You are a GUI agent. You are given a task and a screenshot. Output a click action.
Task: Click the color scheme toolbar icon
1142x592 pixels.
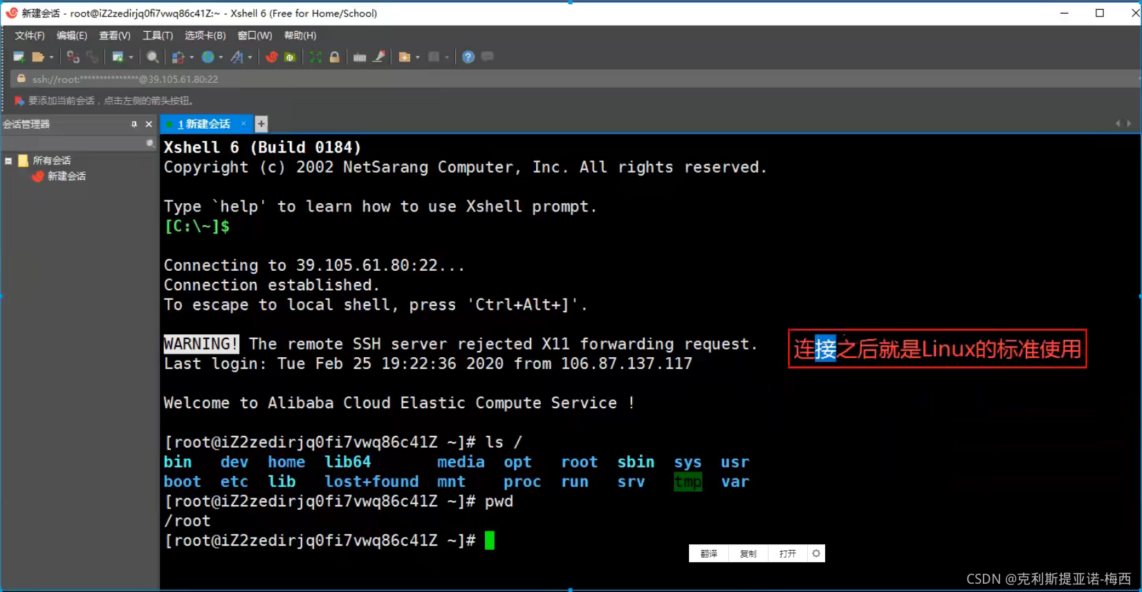(x=178, y=57)
